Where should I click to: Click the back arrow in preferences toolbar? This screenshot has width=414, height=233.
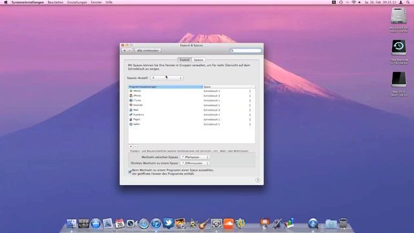tap(125, 50)
